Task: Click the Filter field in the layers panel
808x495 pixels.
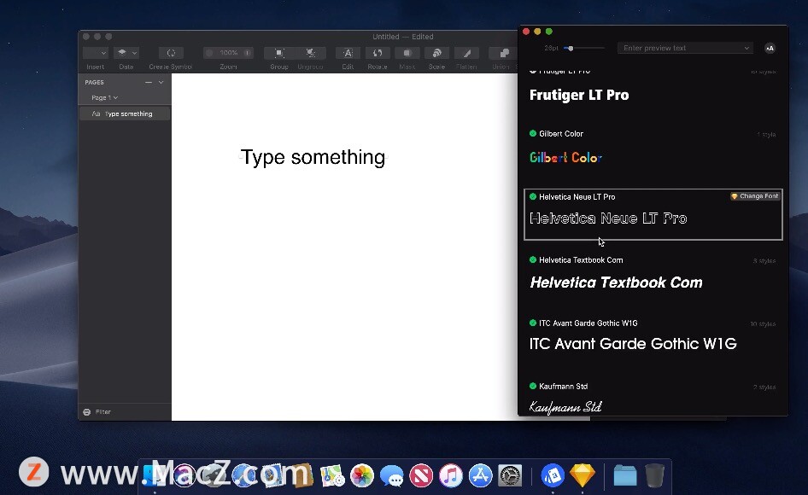Action: pos(103,411)
